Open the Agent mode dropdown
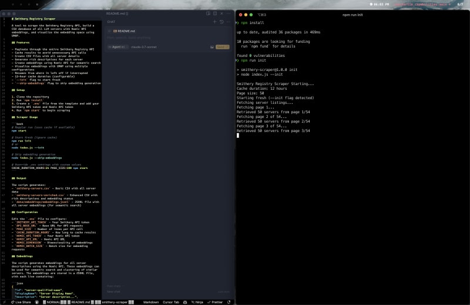 118,47
